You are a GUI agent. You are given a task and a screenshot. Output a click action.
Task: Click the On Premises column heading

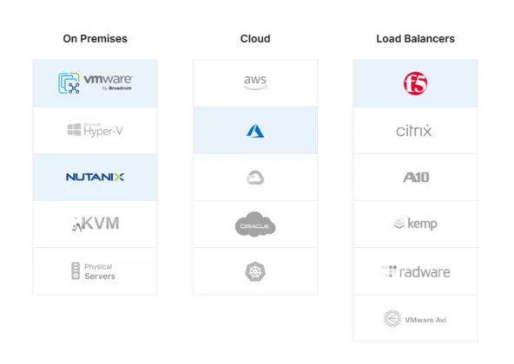(x=95, y=39)
